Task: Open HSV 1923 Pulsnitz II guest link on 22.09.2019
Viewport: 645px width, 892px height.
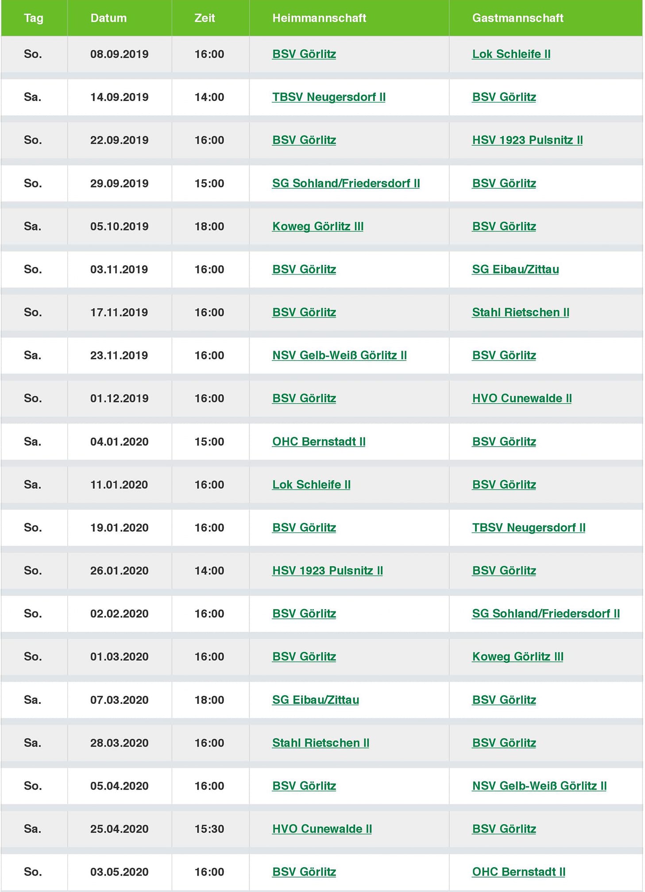Action: coord(527,140)
